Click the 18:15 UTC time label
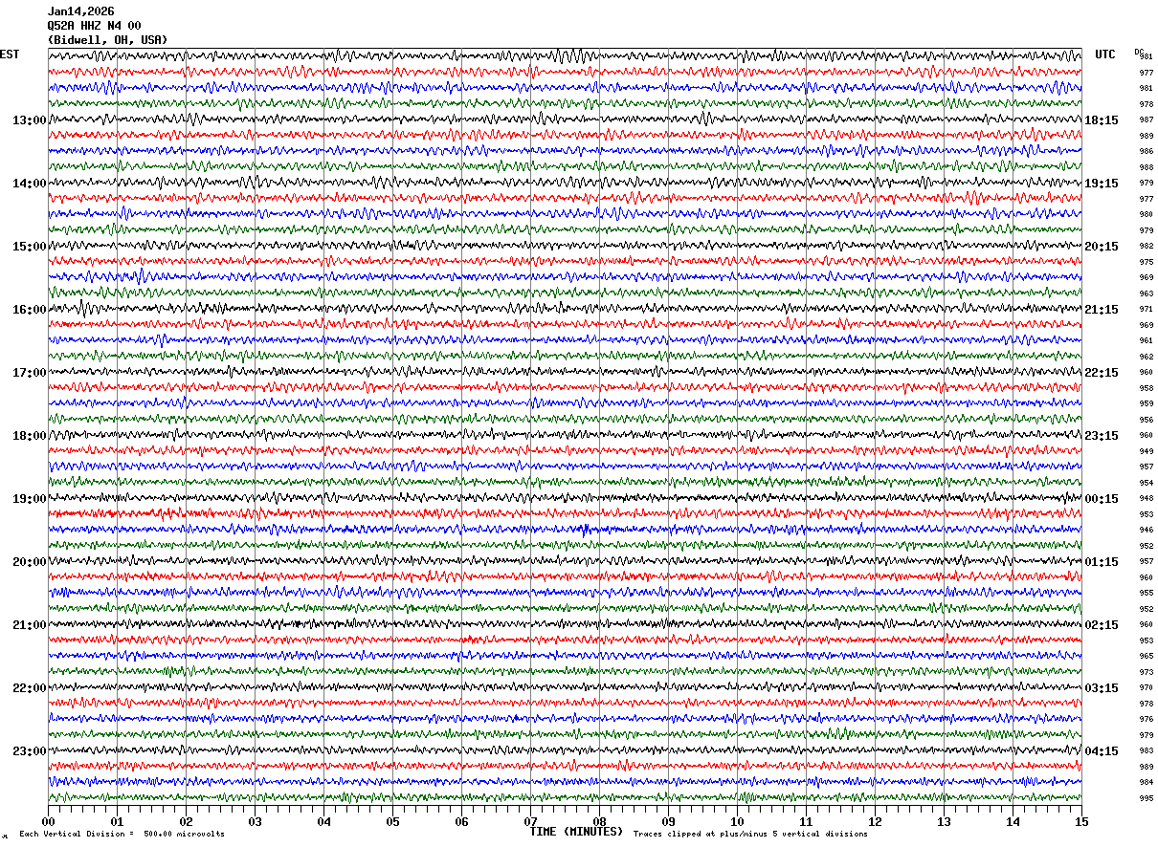This screenshot has height=847, width=1158. pos(1102,120)
